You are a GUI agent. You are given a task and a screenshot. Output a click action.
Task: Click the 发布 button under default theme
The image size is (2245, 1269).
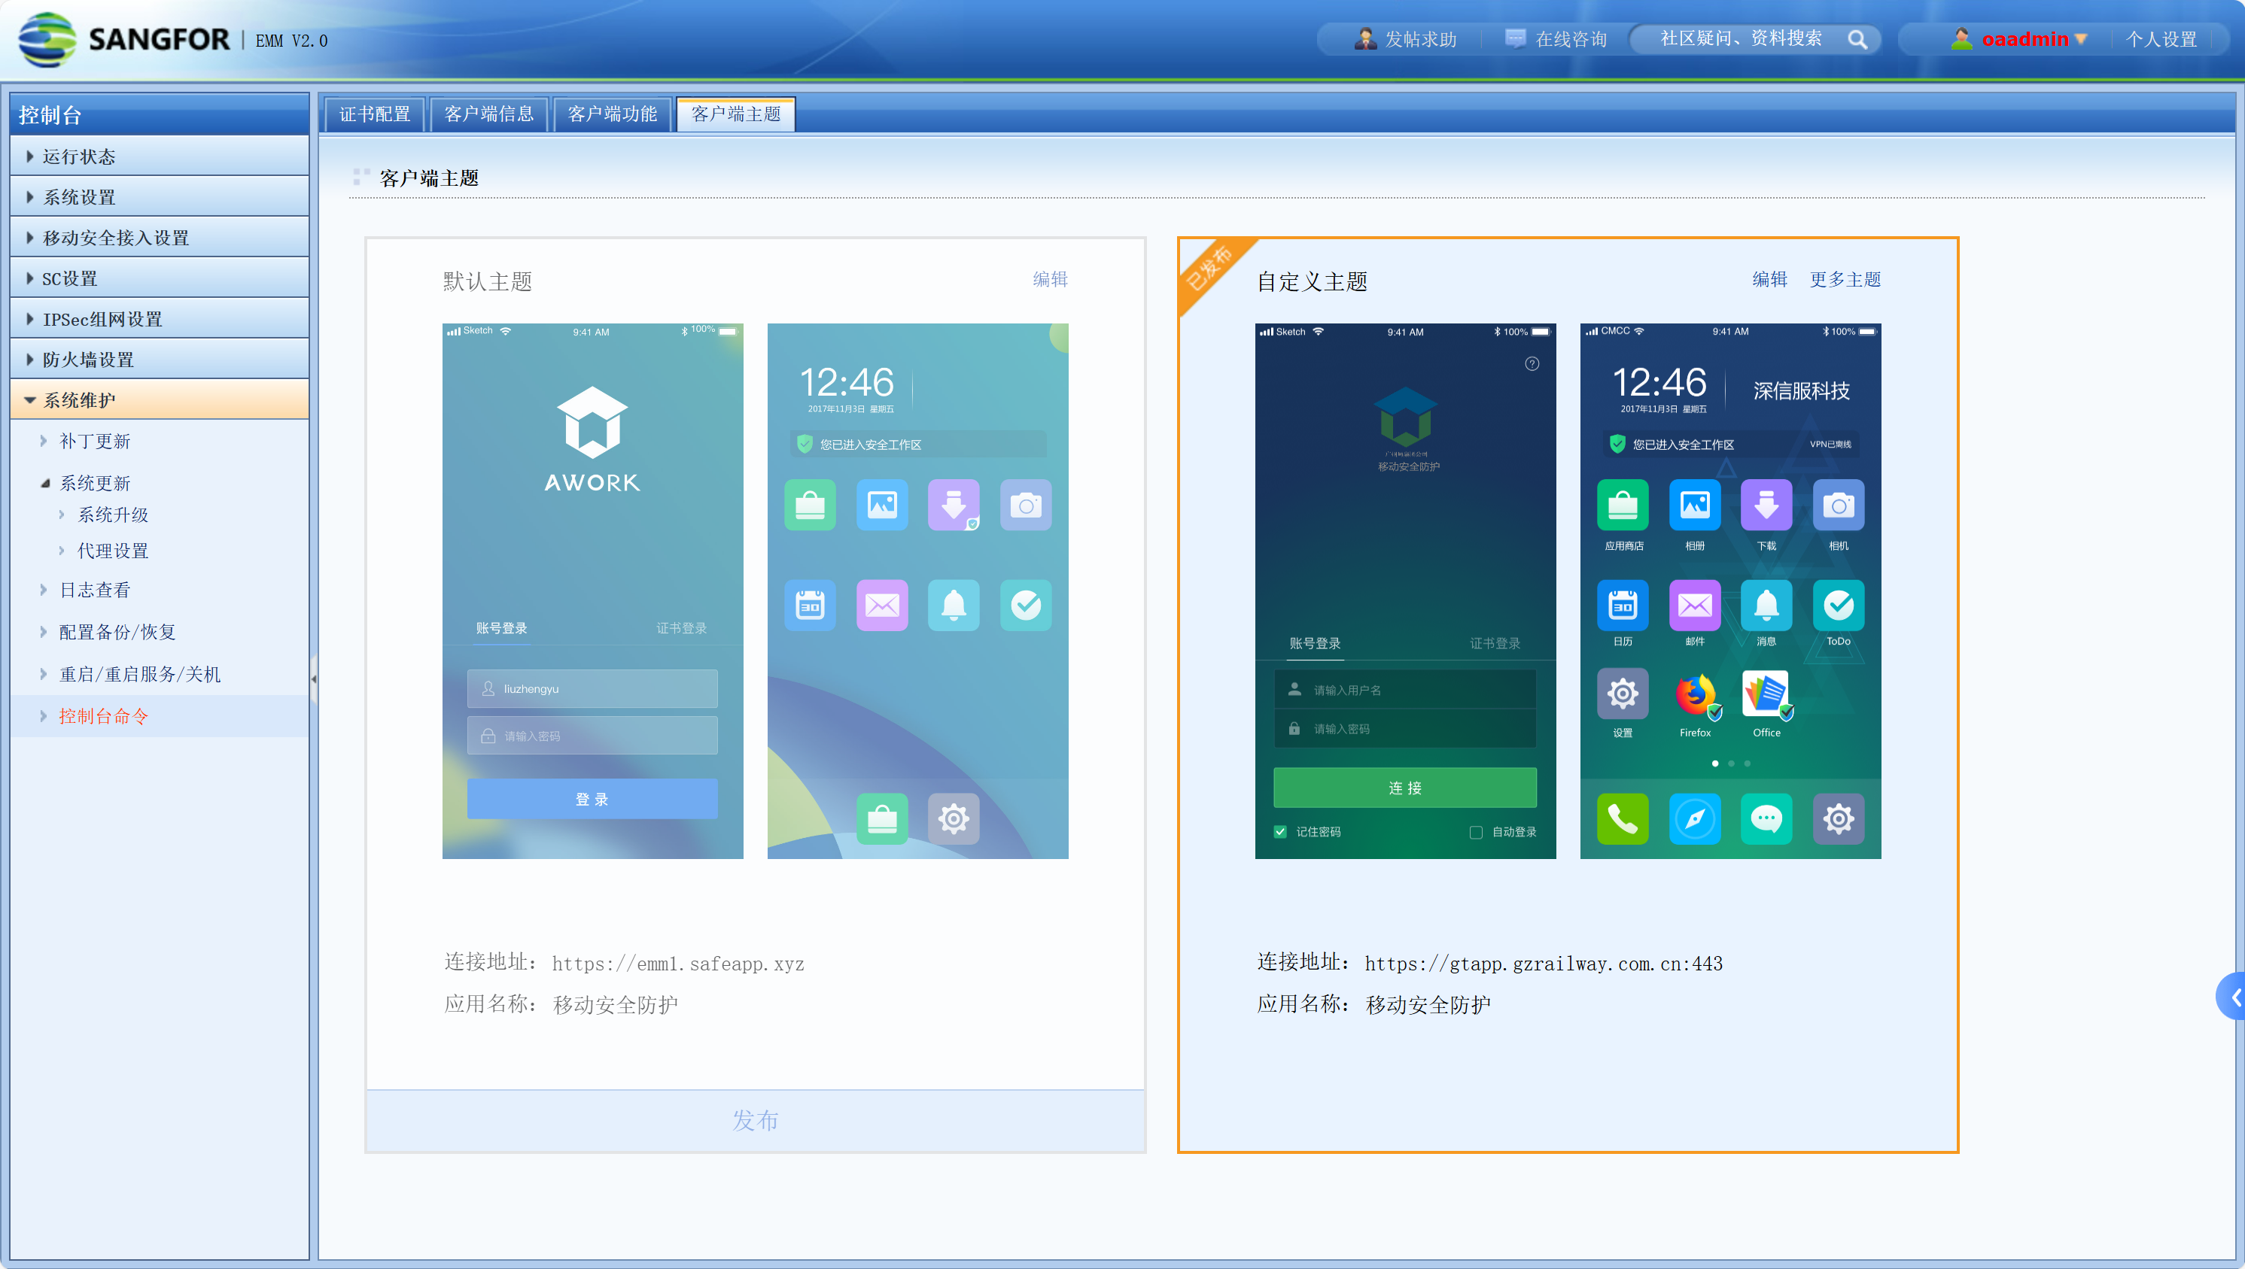click(x=755, y=1120)
